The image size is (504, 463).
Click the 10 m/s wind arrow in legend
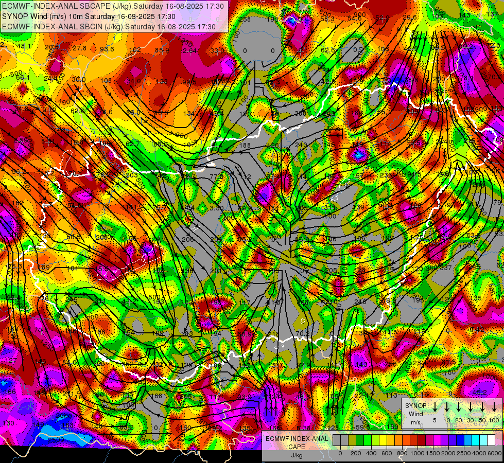[x=446, y=407]
